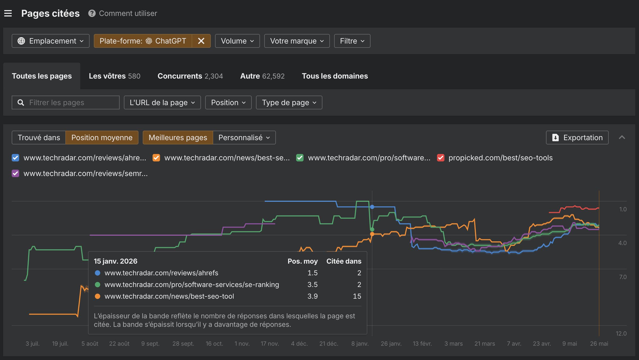Collapse the chart panel with chevron
Image resolution: width=639 pixels, height=360 pixels.
coord(622,137)
